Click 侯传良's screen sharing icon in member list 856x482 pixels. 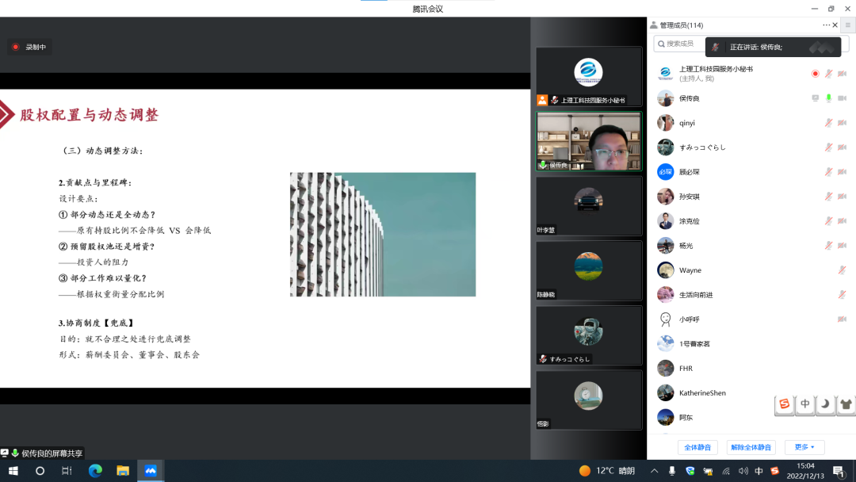click(815, 98)
